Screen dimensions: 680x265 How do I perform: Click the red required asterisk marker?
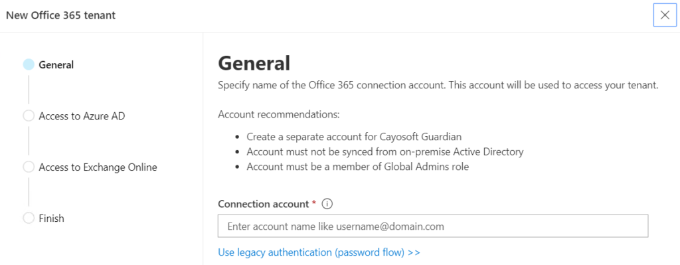(x=314, y=203)
